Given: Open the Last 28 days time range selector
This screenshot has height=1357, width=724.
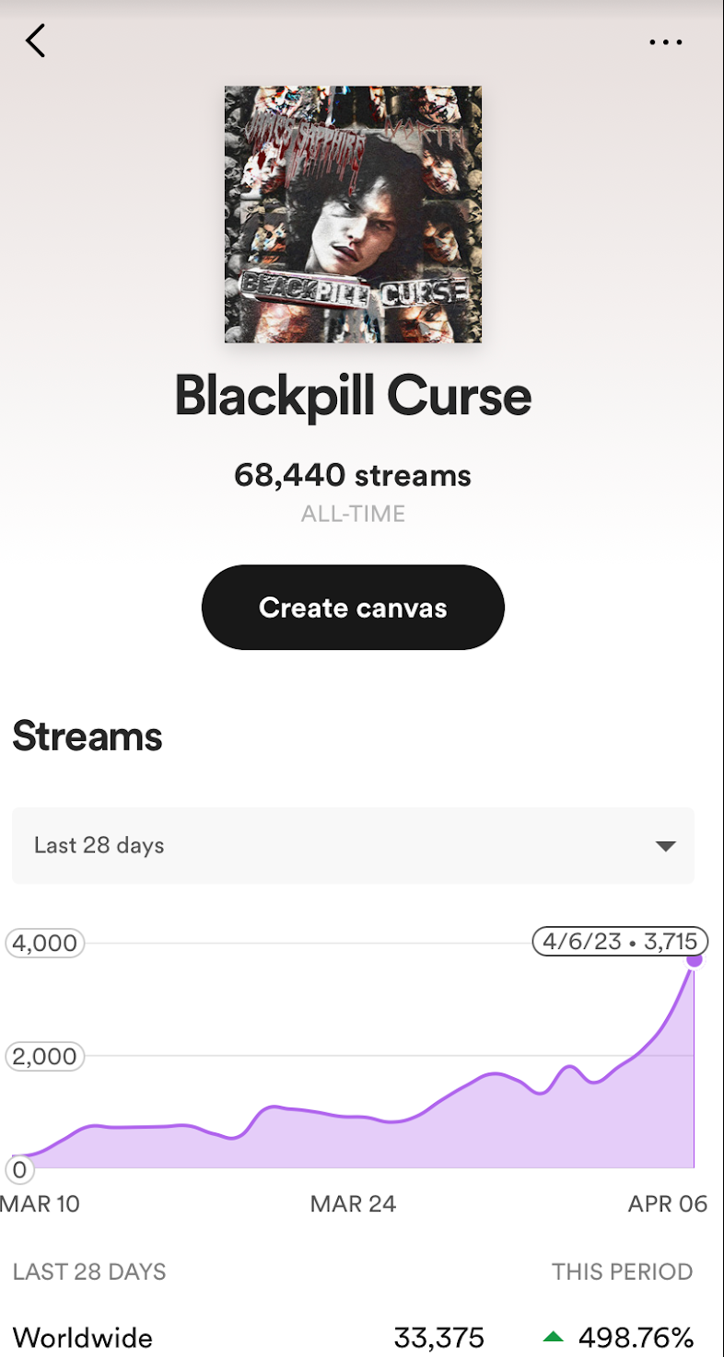Looking at the screenshot, I should [353, 845].
